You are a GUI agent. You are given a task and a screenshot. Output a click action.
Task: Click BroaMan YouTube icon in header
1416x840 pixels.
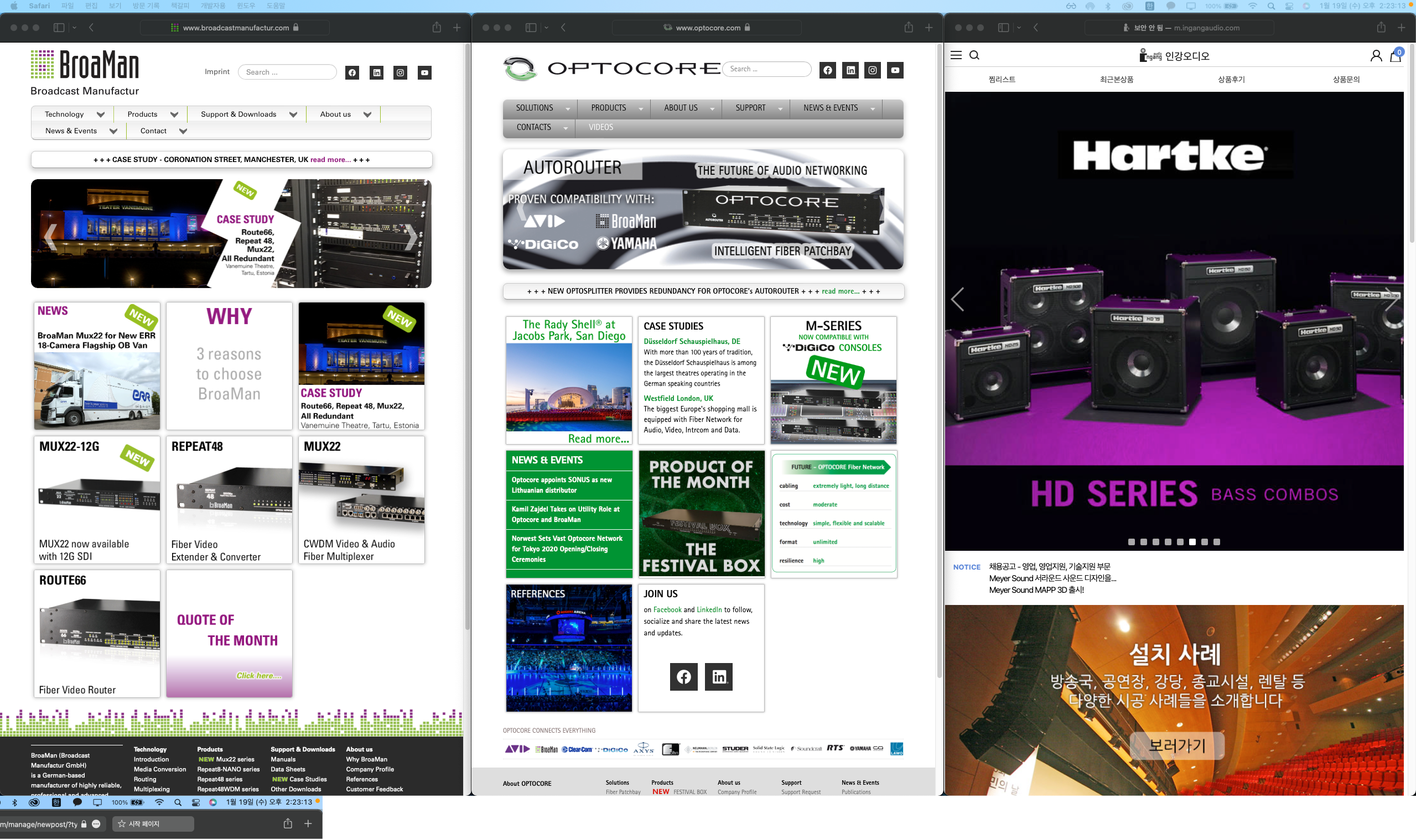(x=424, y=72)
